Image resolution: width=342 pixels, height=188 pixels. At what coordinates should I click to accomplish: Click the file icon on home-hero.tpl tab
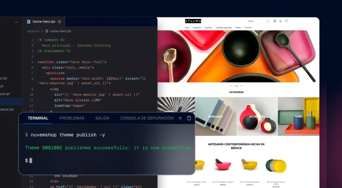click(28, 22)
